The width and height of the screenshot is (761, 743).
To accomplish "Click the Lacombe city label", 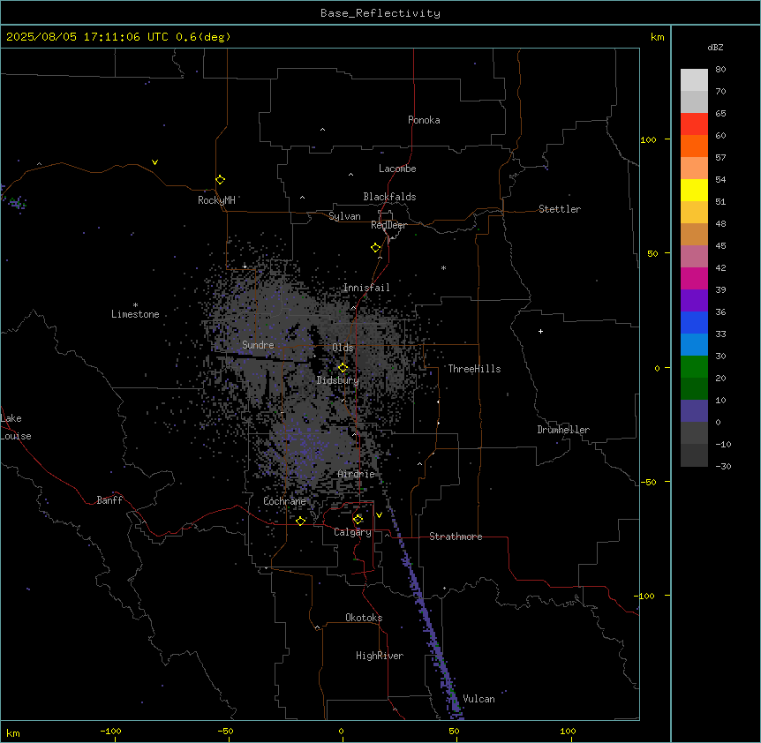I will [397, 169].
